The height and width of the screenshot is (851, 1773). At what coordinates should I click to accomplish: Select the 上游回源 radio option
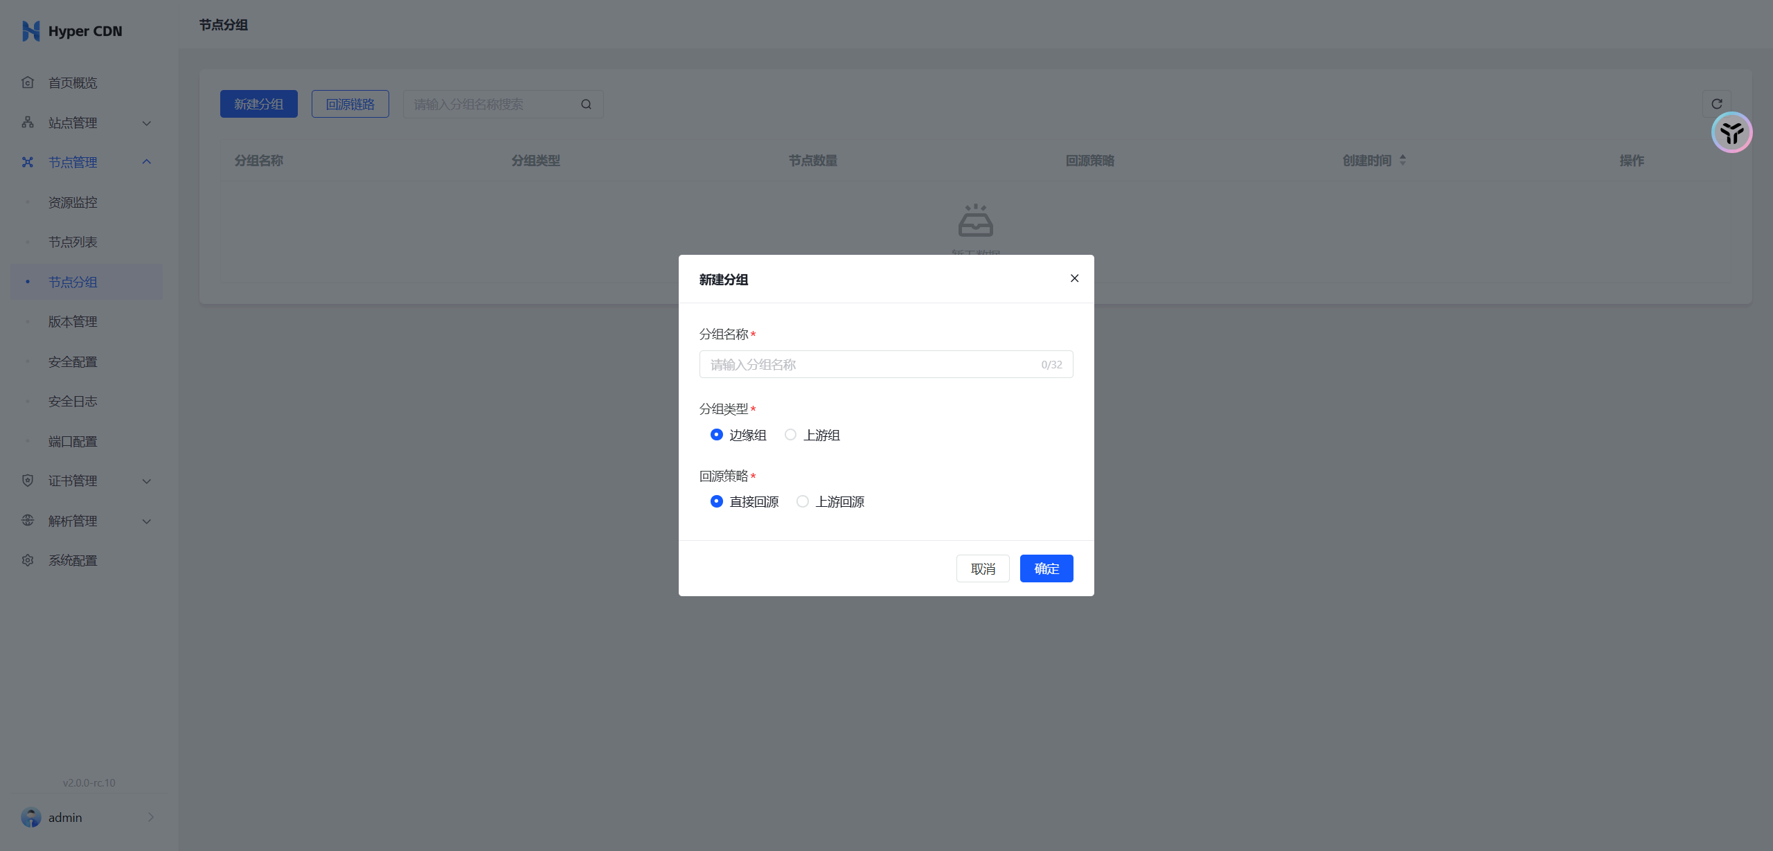[803, 501]
